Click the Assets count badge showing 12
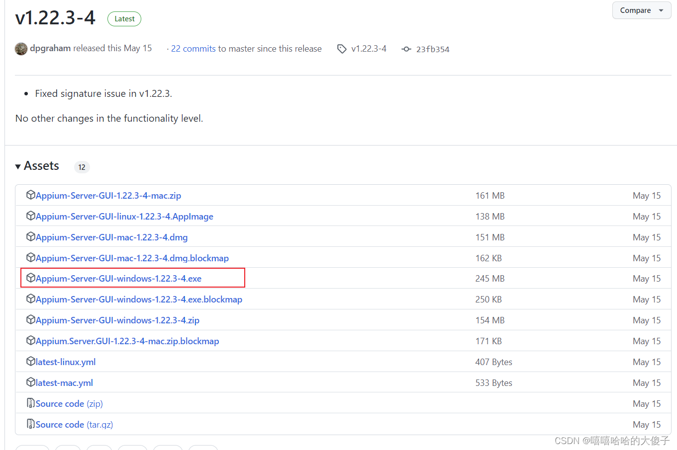The width and height of the screenshot is (677, 450). point(82,167)
